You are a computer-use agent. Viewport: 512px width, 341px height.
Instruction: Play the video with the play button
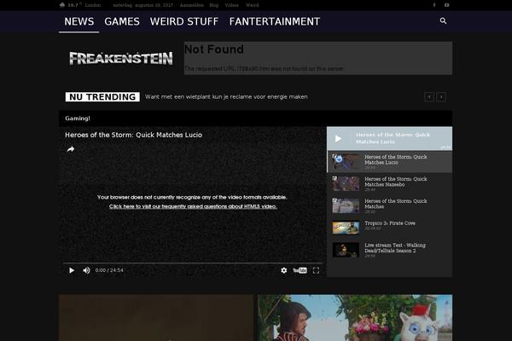point(72,270)
